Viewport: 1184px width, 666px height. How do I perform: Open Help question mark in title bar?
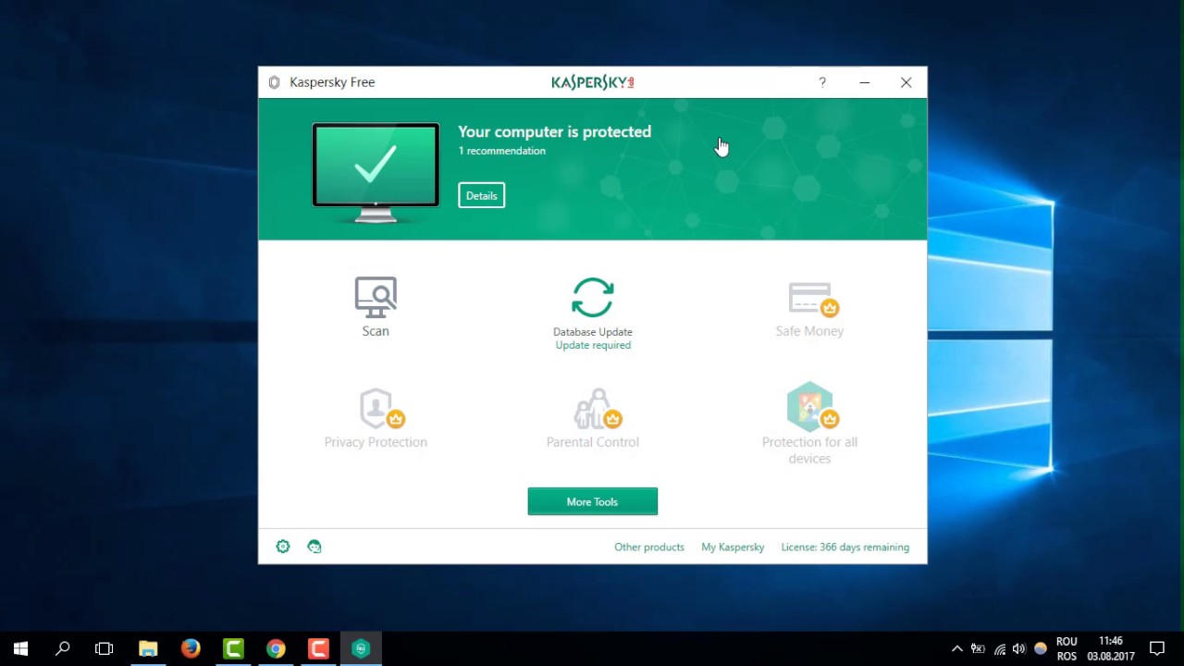coord(822,82)
